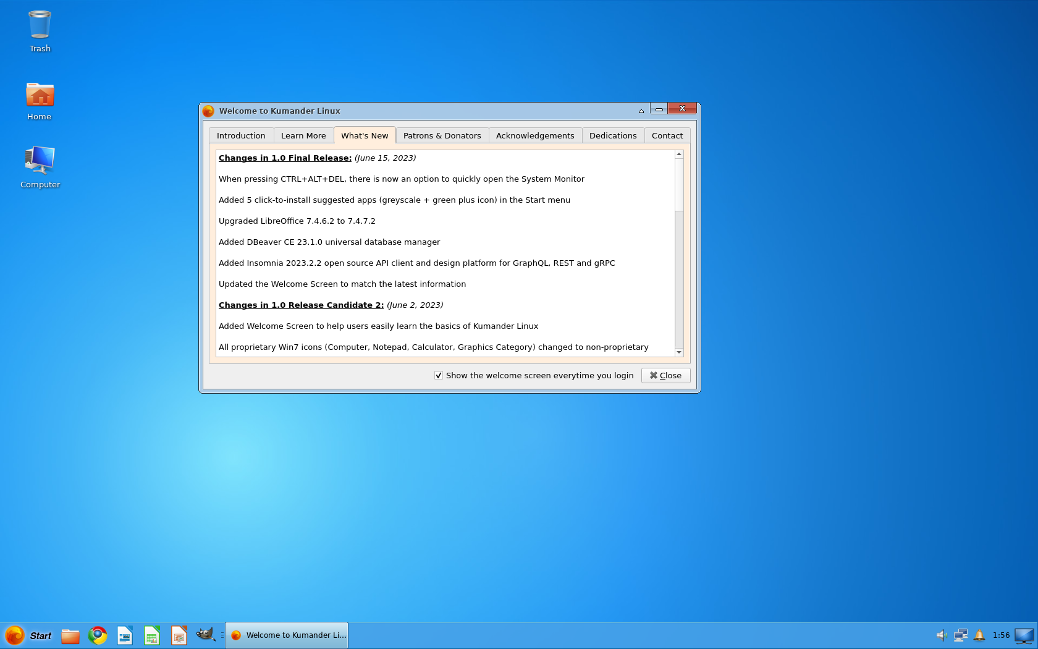
Task: Click the Close button in welcome dialog
Action: 665,375
